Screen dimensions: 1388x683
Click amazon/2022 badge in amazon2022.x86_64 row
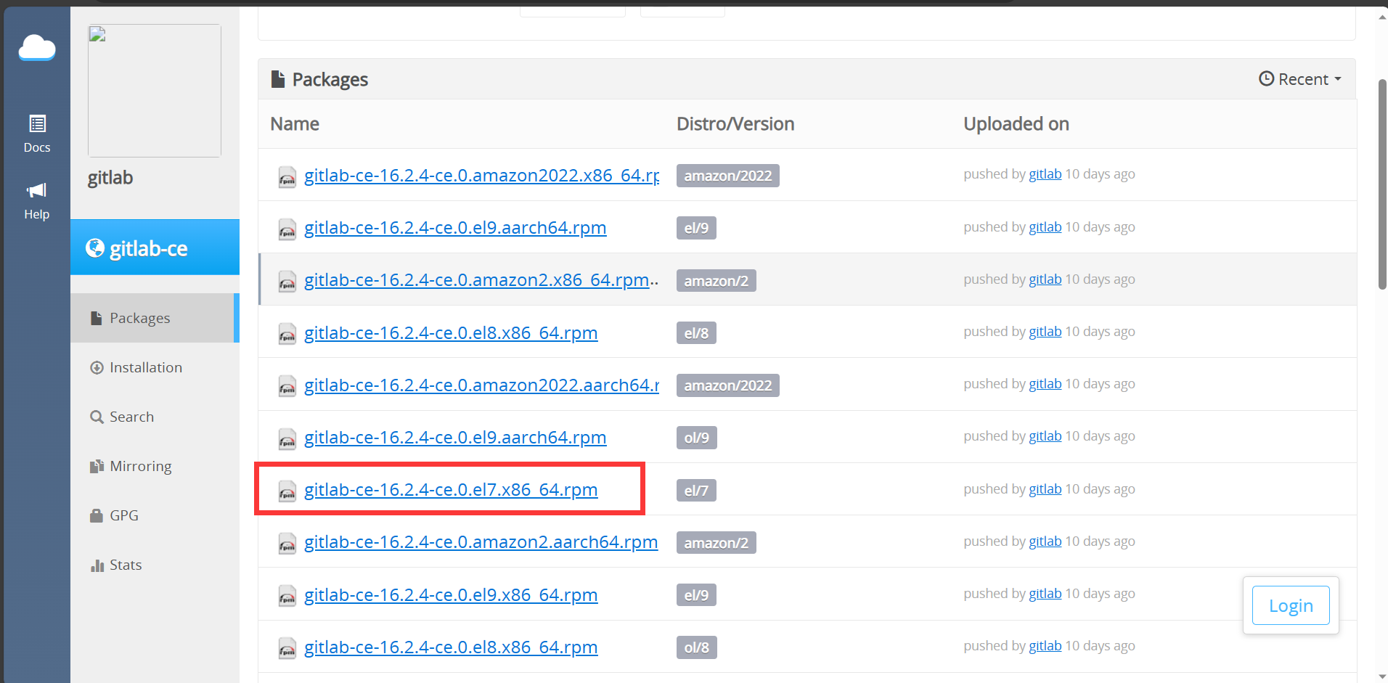[x=727, y=176]
